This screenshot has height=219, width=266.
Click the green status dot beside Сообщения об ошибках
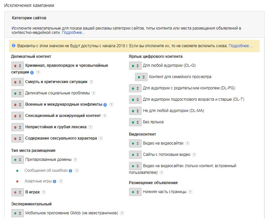click(17, 171)
